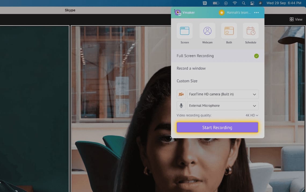This screenshot has width=306, height=192.
Task: Click the microphone icon next to External Microphone
Action: coord(181,105)
